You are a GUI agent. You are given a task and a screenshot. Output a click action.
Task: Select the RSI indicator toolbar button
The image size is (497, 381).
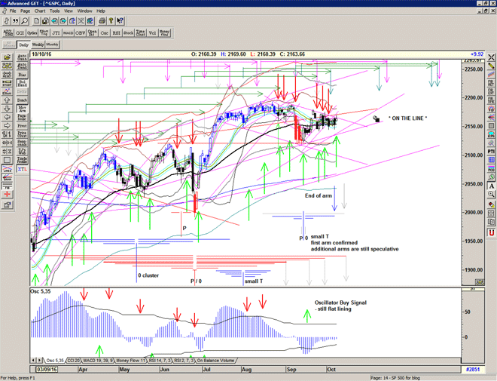117,33
